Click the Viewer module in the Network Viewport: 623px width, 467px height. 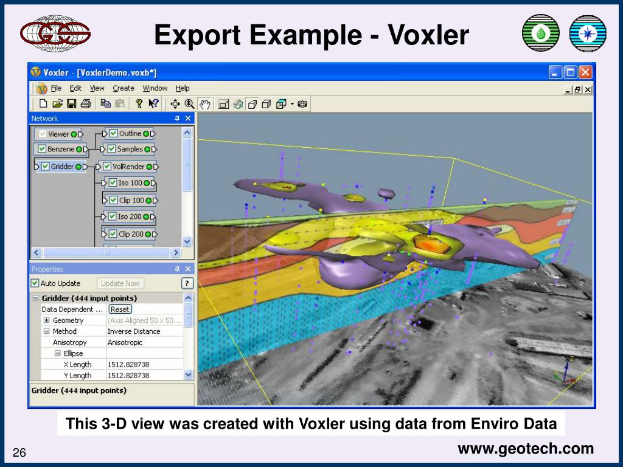click(58, 134)
